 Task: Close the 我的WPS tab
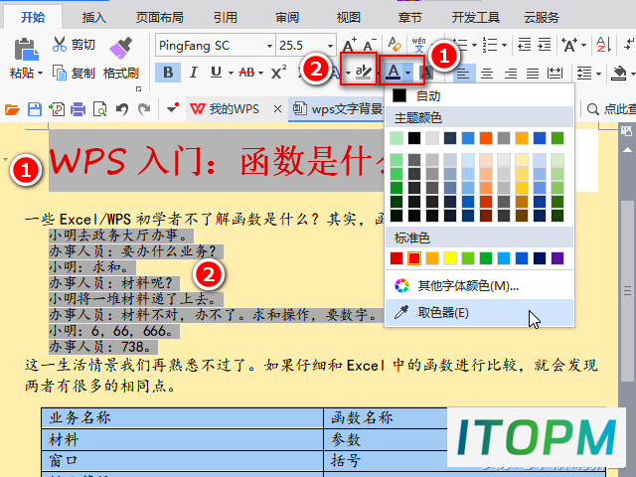277,108
